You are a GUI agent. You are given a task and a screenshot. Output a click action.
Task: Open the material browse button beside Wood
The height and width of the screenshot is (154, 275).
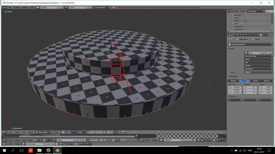point(54,140)
